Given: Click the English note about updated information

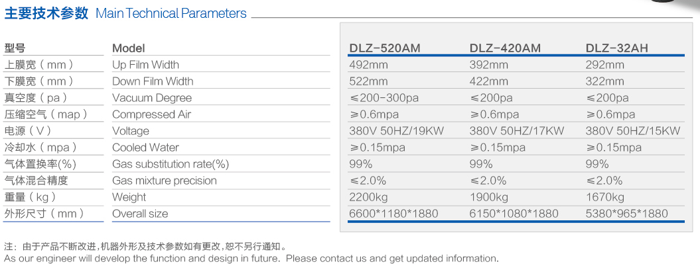Looking at the screenshot, I should pos(251,258).
